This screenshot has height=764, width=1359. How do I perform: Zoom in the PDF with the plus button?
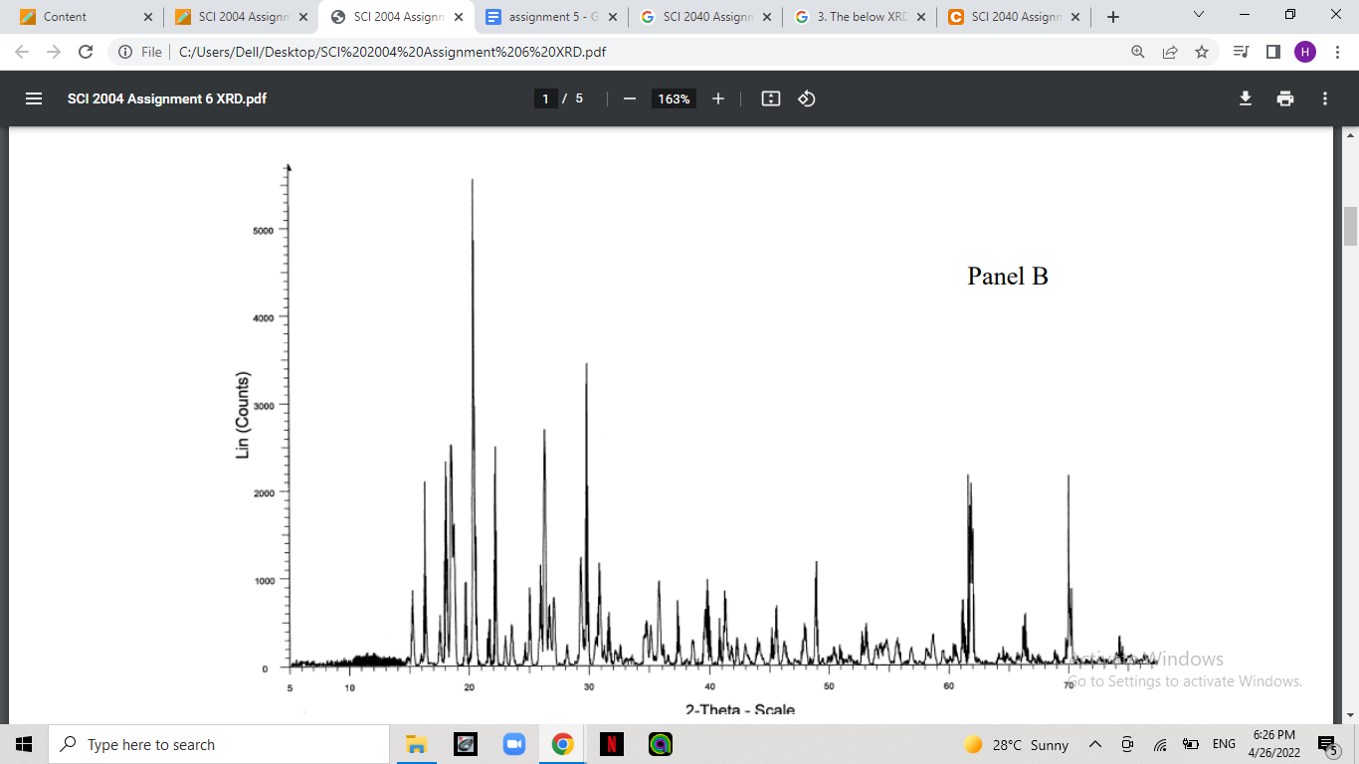tap(718, 98)
